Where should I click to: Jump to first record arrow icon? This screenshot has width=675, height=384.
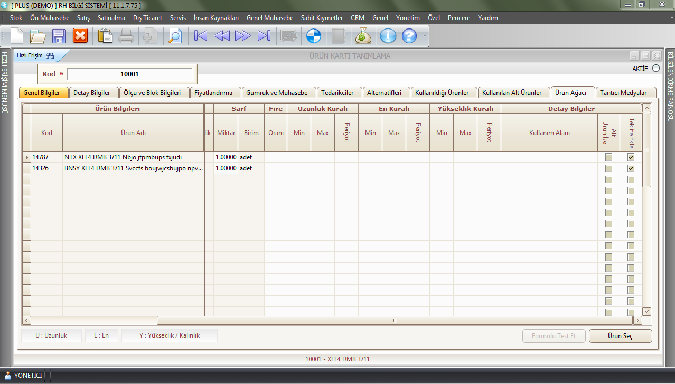click(x=201, y=36)
